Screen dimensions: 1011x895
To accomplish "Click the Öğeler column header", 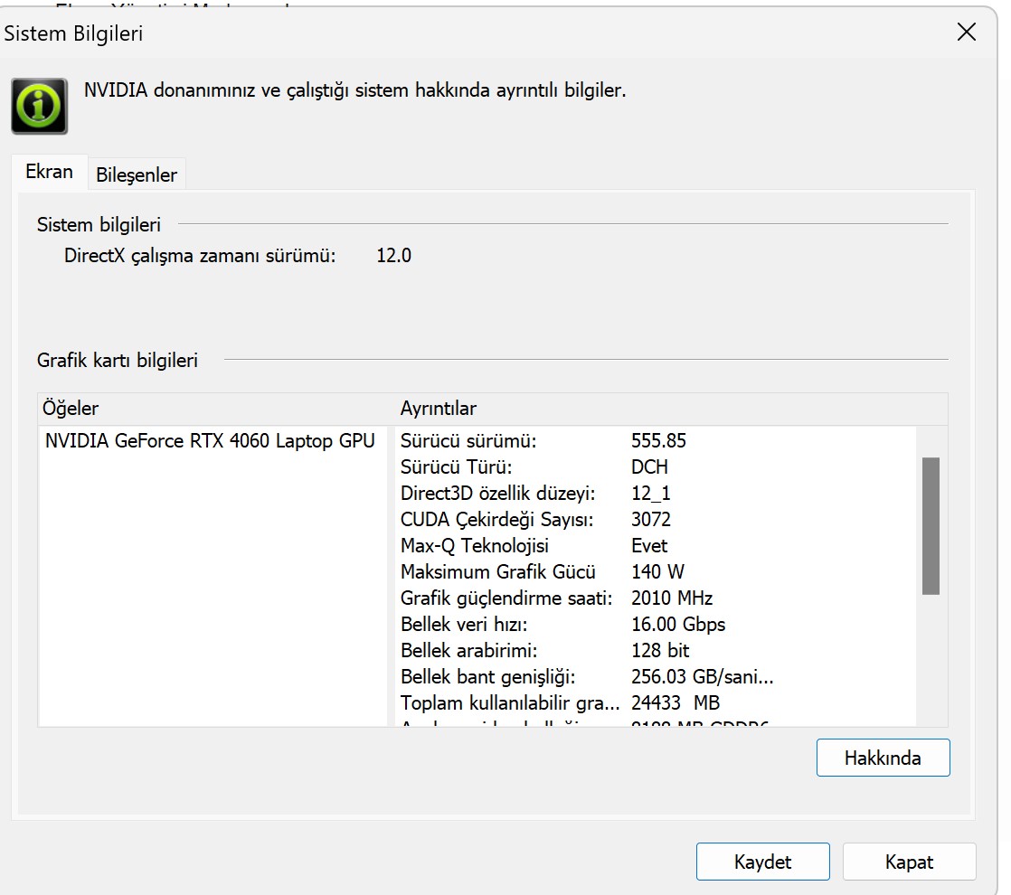I will [x=71, y=408].
